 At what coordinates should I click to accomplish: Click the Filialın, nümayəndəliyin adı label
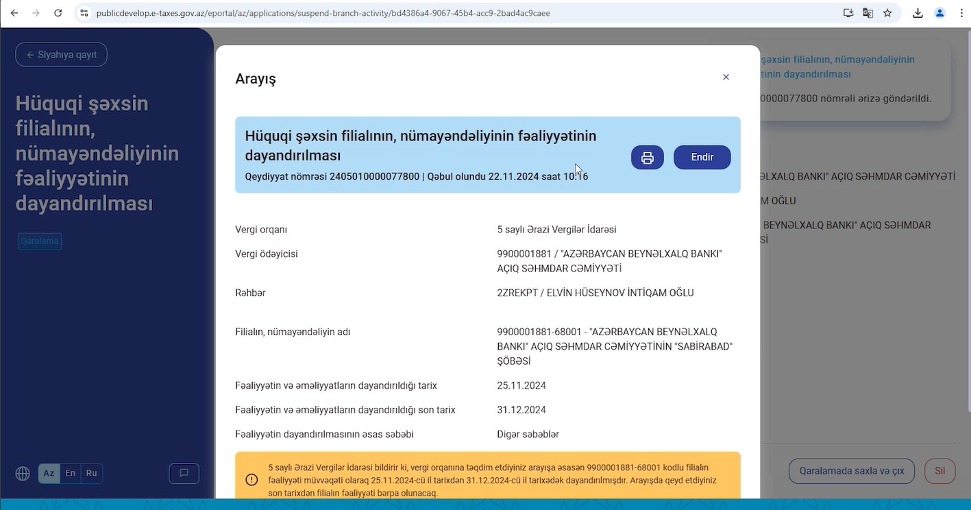[293, 332]
